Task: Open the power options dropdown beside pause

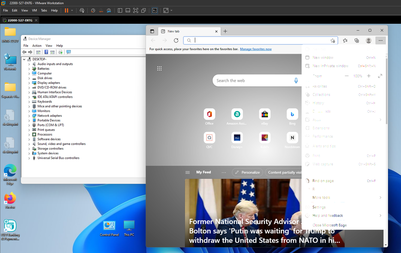Action: tap(72, 10)
